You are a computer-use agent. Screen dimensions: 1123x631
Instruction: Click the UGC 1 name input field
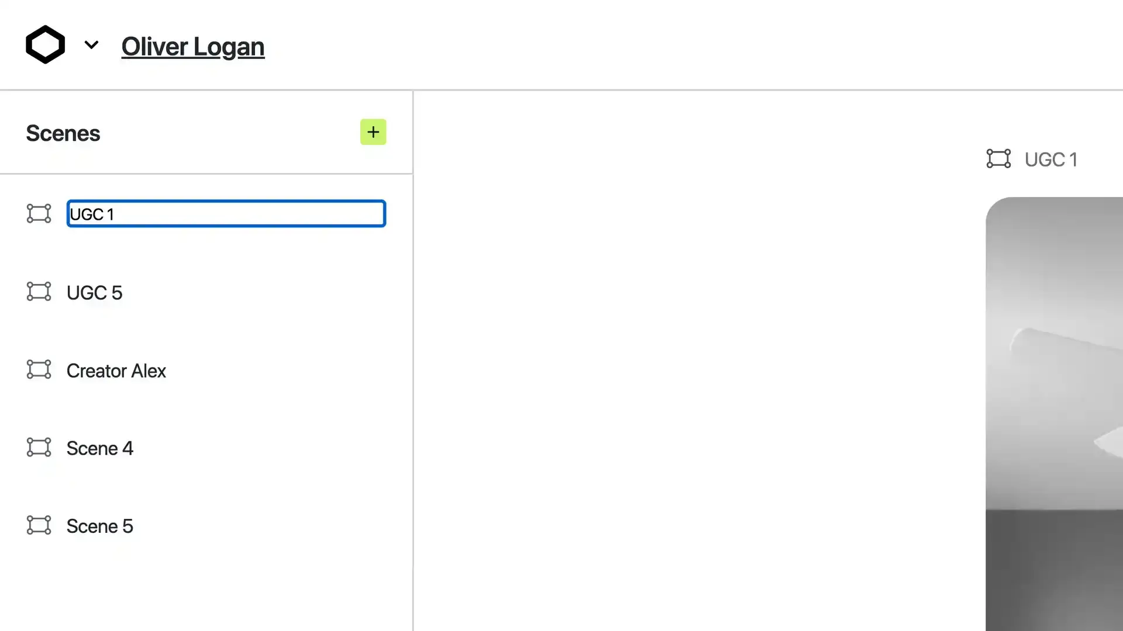pos(226,213)
